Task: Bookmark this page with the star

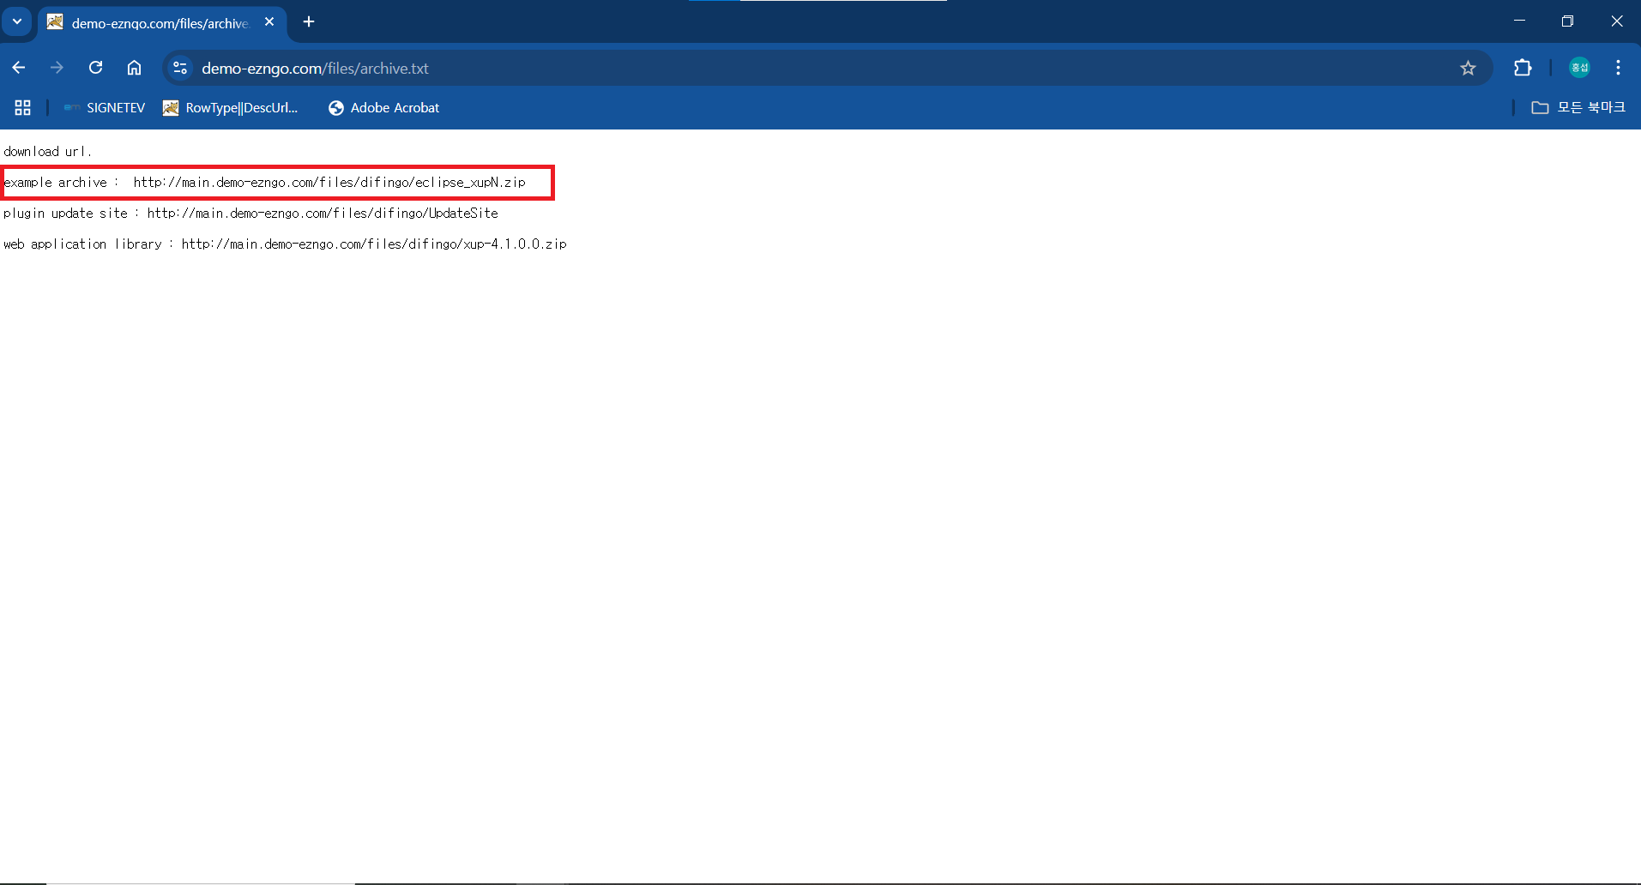Action: tap(1468, 68)
